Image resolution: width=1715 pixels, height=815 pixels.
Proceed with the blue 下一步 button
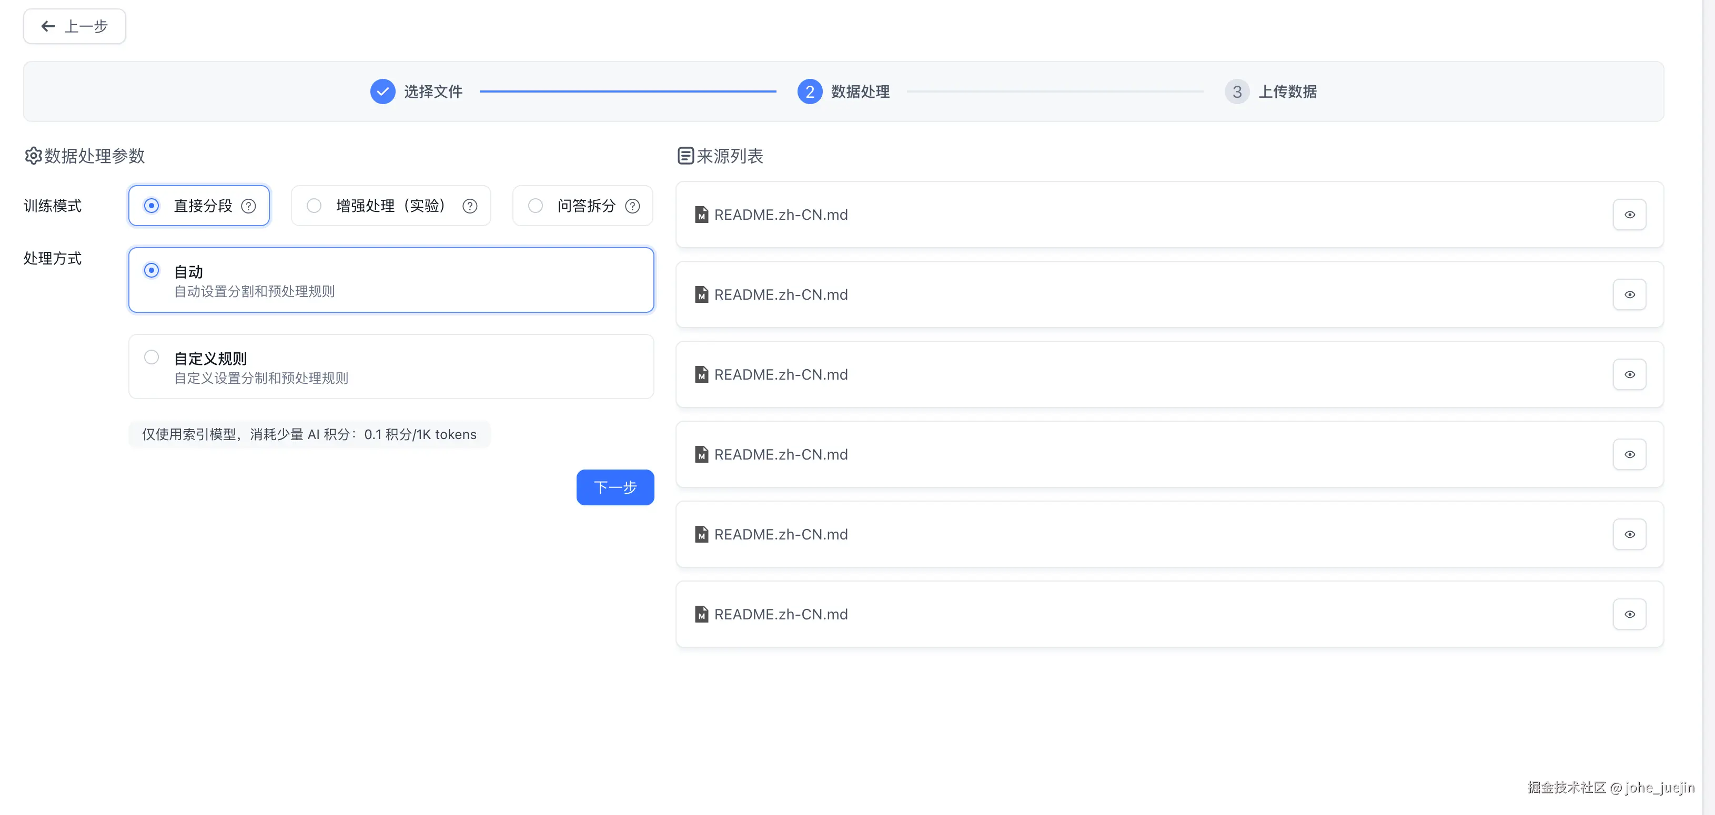pyautogui.click(x=614, y=487)
